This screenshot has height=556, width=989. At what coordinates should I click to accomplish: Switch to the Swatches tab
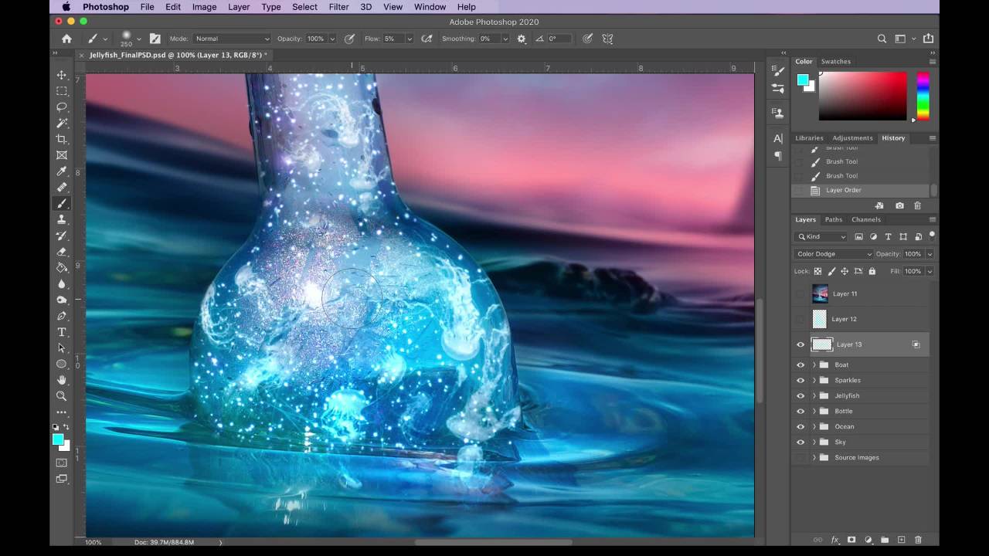pos(835,62)
